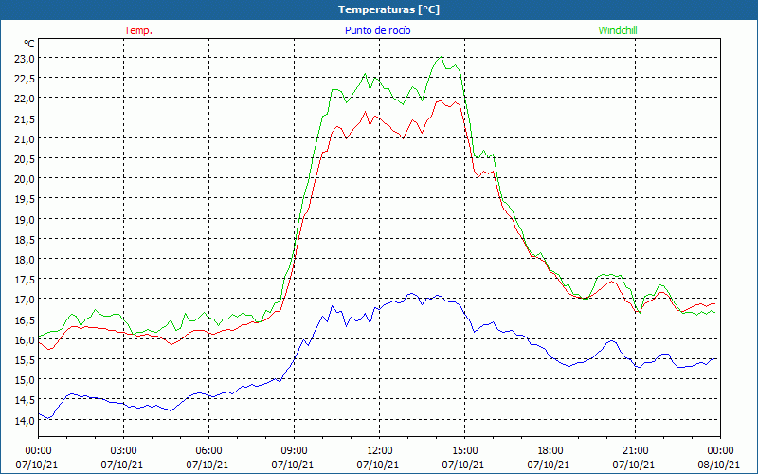Click the red Temp. peak near 14:30
Screen dimensions: 758x474
coord(456,102)
